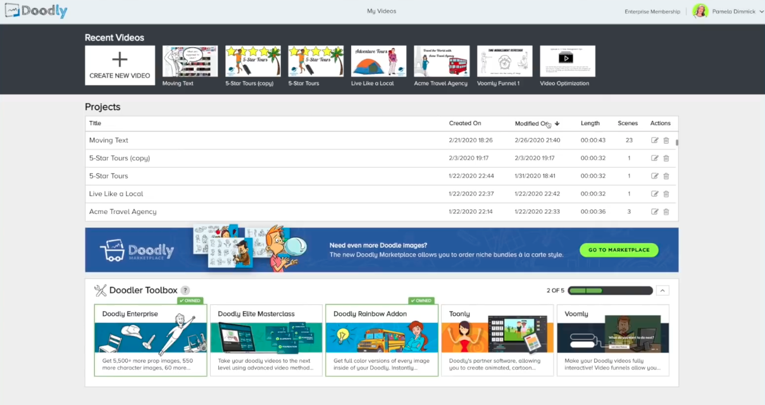Toggle the Modified On sort arrow
The height and width of the screenshot is (405, 765).
[x=557, y=124]
